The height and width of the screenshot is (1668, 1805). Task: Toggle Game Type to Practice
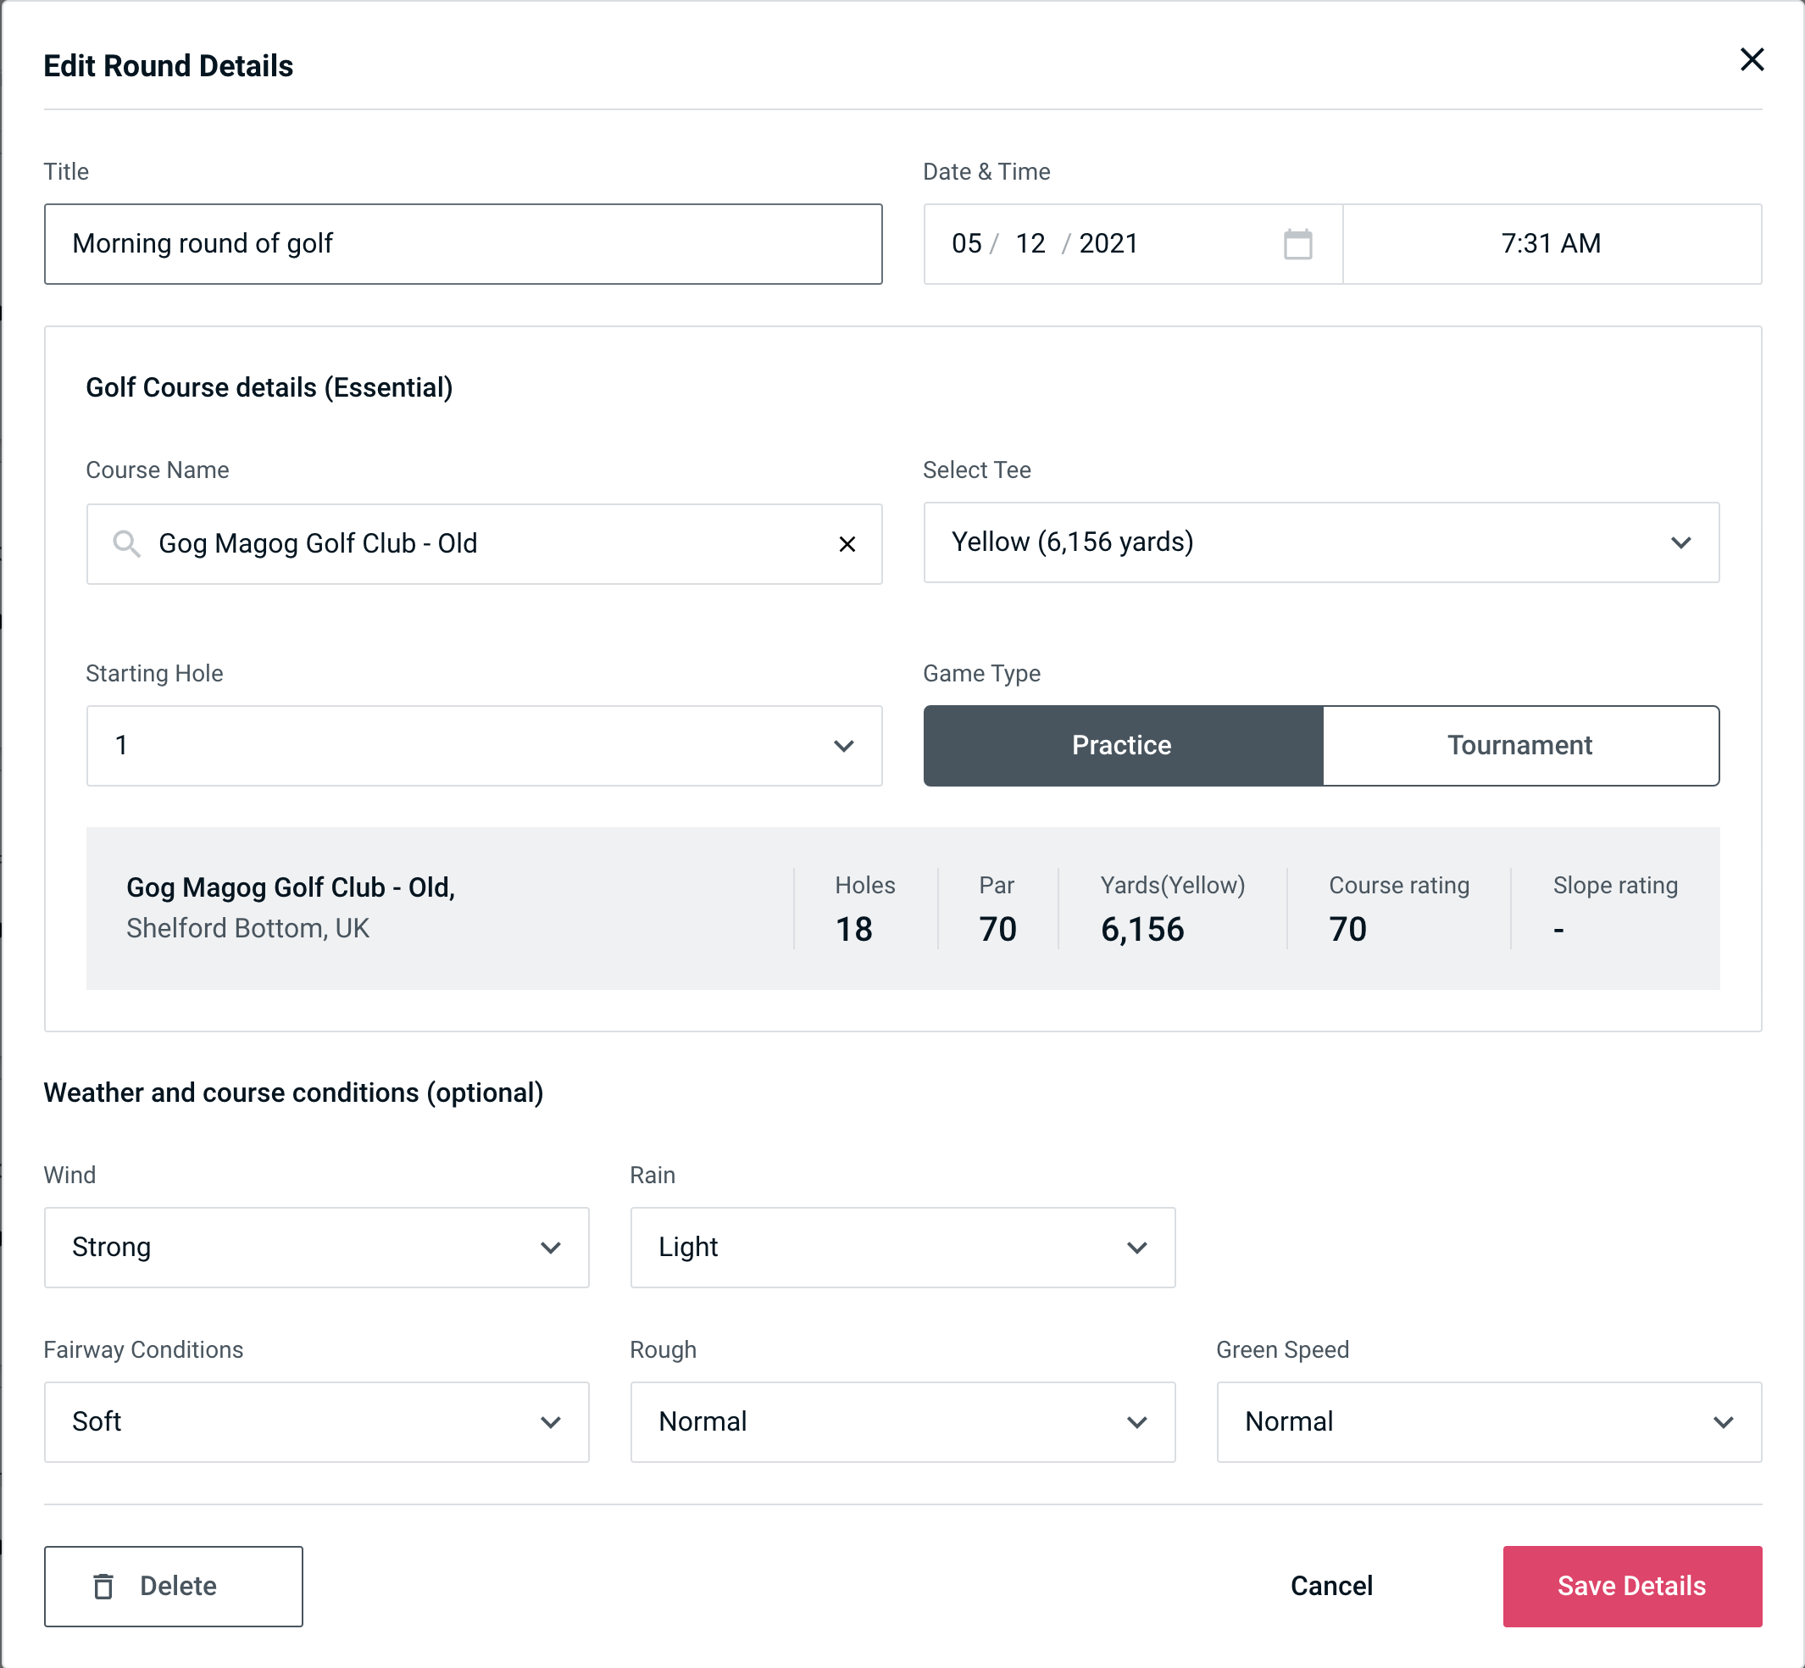pyautogui.click(x=1123, y=745)
